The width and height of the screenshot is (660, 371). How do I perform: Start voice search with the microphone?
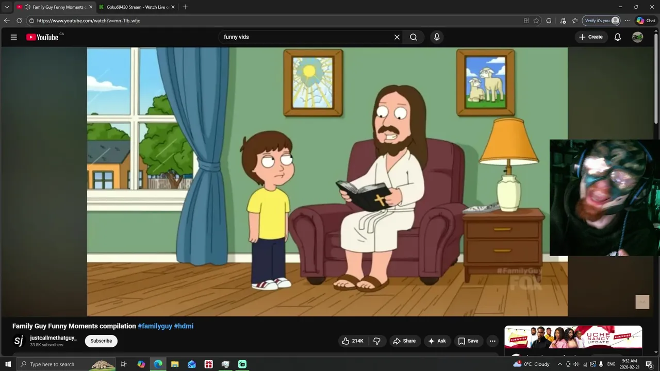coord(437,37)
